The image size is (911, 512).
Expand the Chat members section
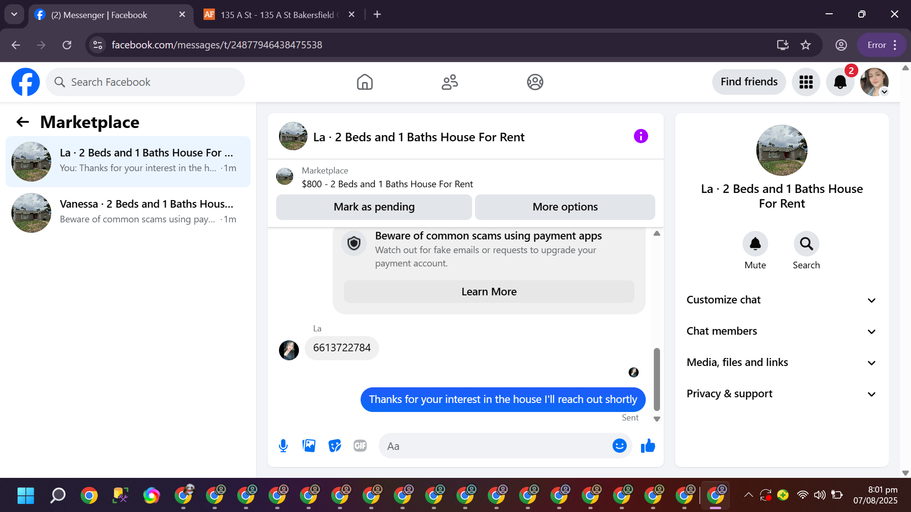(781, 331)
